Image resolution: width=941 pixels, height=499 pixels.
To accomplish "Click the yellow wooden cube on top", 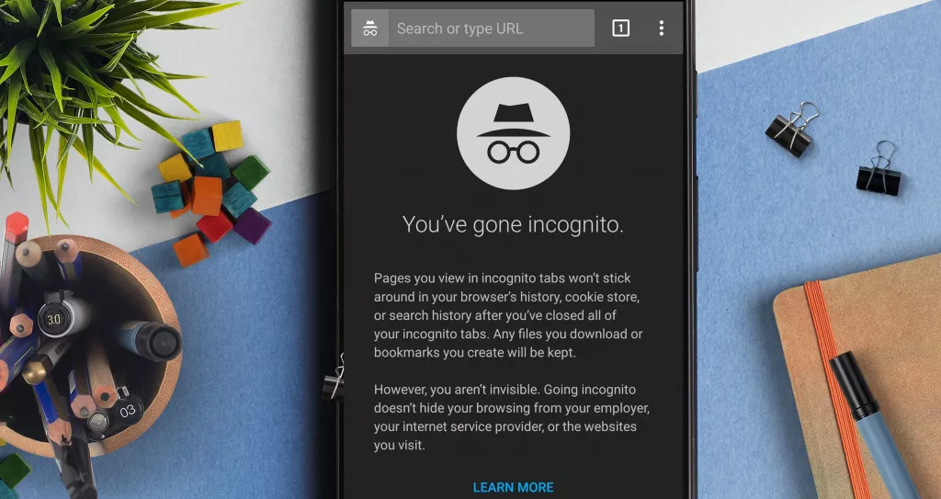I will pyautogui.click(x=228, y=136).
